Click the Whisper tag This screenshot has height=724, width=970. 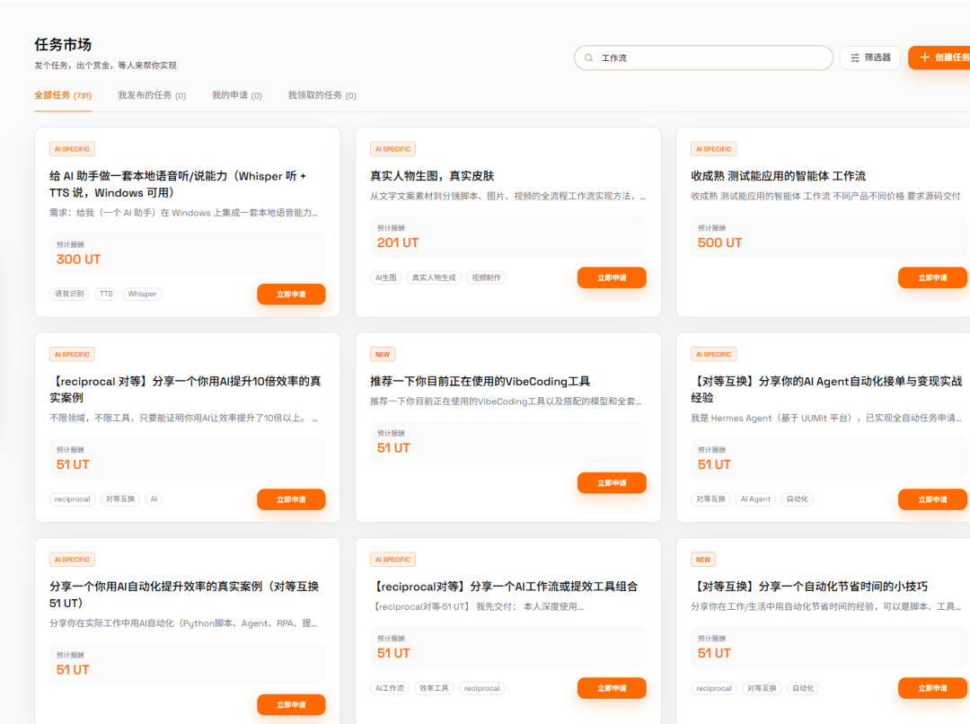142,294
